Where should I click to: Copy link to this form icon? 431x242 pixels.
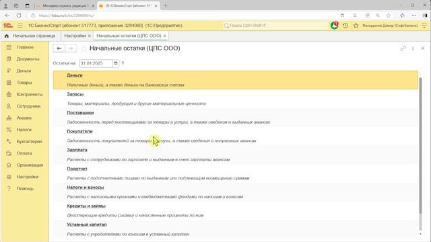403,48
